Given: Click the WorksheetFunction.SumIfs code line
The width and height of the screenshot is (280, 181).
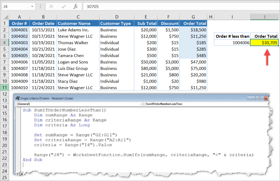Looking at the screenshot, I should coord(144,155).
